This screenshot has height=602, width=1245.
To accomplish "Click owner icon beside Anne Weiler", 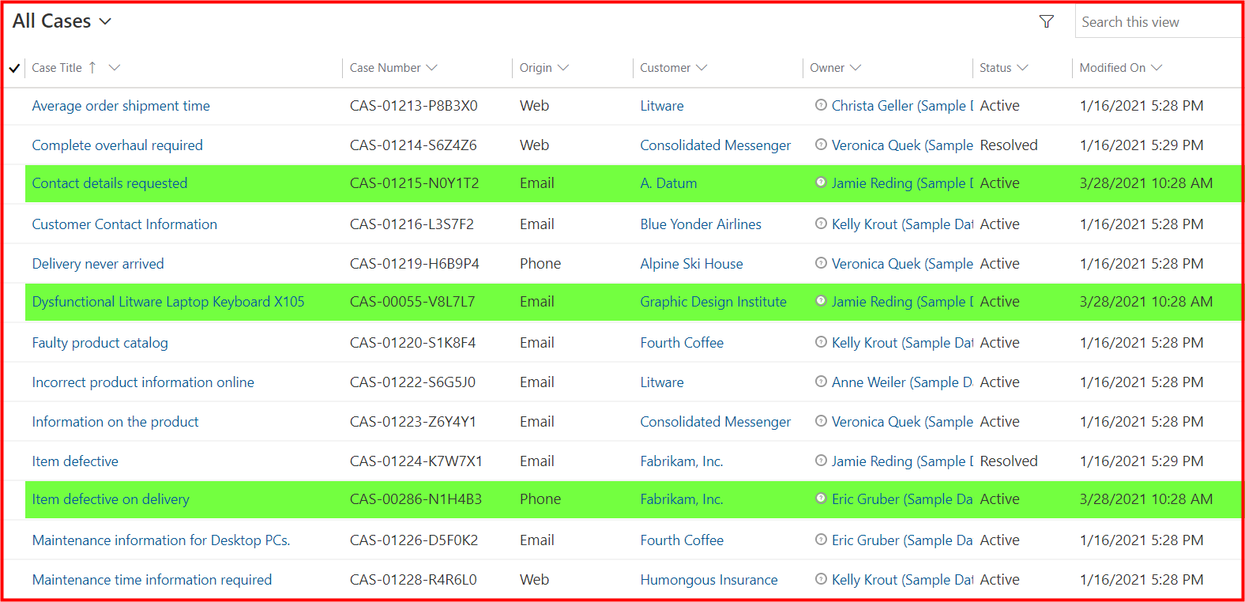I will click(821, 381).
